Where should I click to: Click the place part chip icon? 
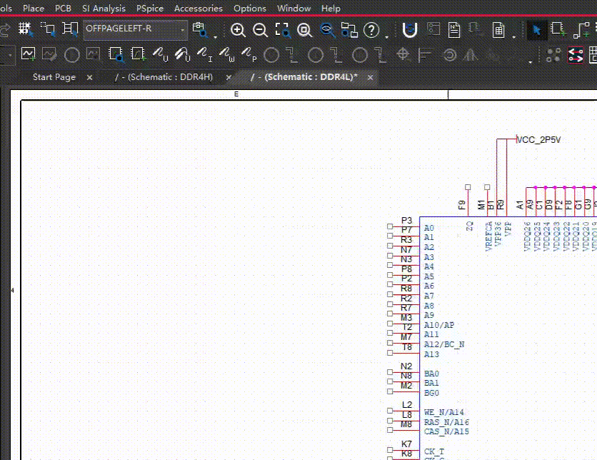pos(558,30)
